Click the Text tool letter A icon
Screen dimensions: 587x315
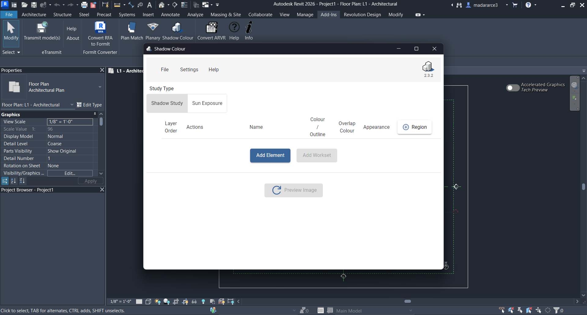pyautogui.click(x=150, y=5)
